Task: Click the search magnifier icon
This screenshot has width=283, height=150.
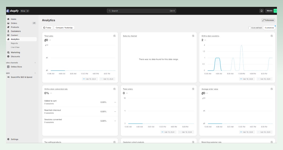Action: [x=110, y=11]
